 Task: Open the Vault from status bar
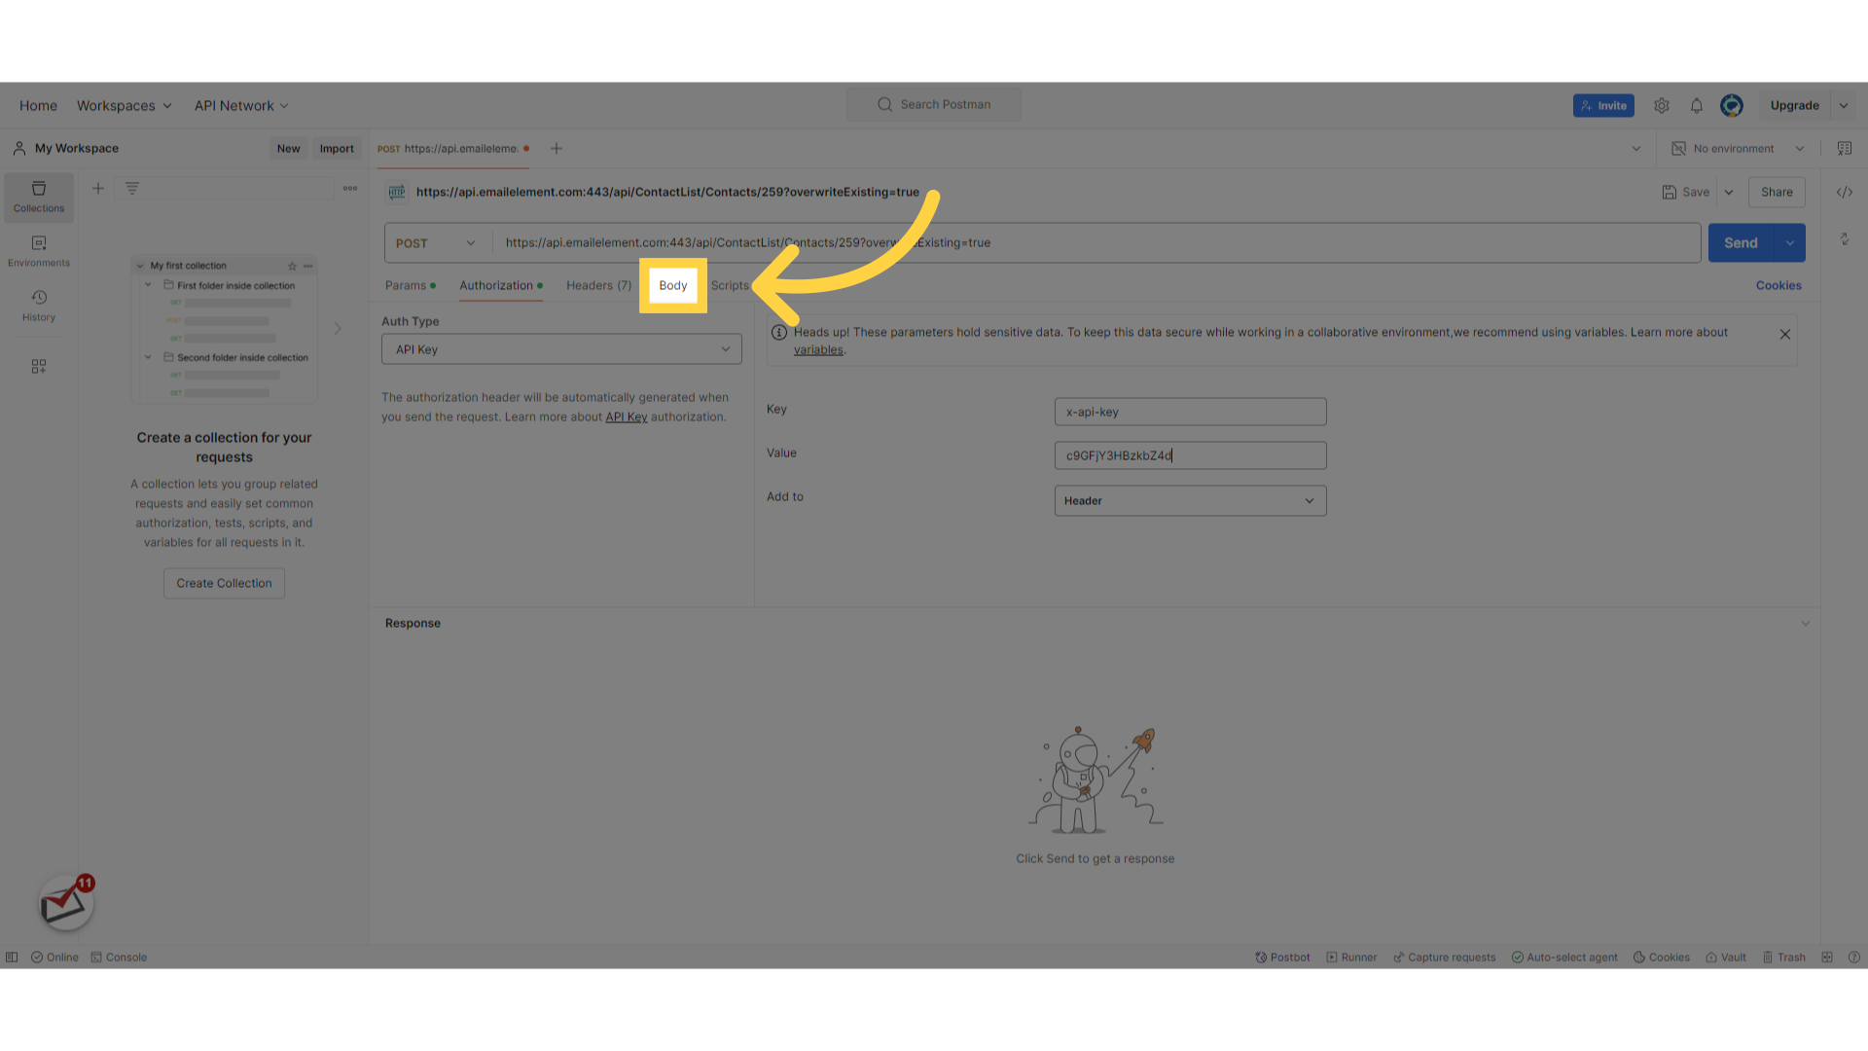pyautogui.click(x=1726, y=958)
